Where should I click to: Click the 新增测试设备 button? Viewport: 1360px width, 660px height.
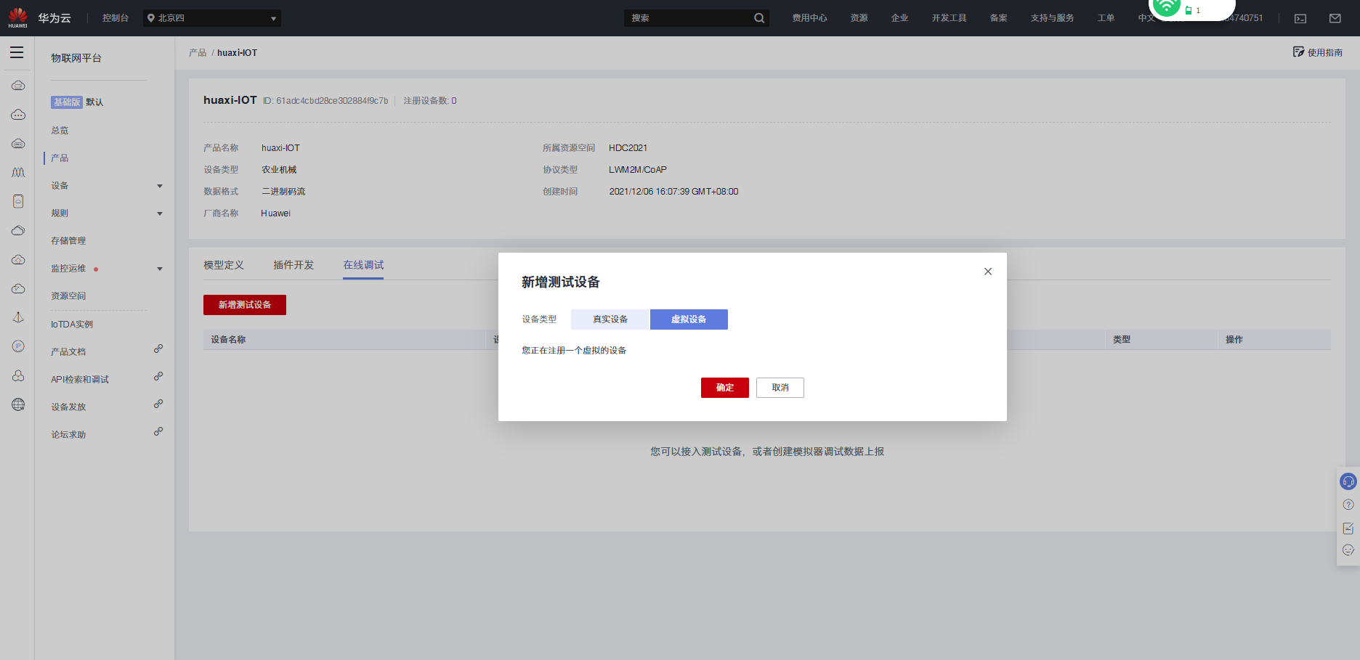tap(245, 305)
